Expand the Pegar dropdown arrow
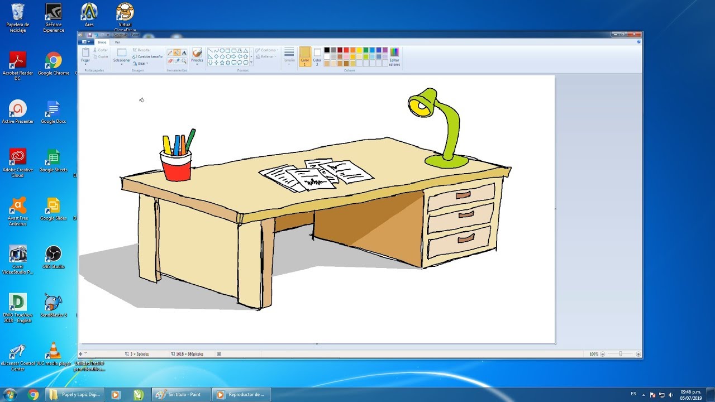Image resolution: width=715 pixels, height=402 pixels. pyautogui.click(x=85, y=64)
